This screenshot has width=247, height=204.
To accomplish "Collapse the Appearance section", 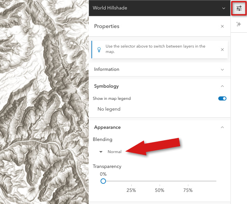I will 222,127.
